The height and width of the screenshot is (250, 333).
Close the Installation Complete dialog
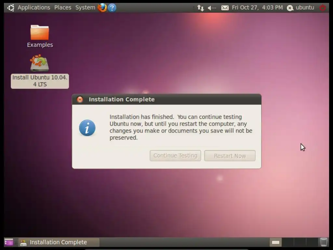80,99
